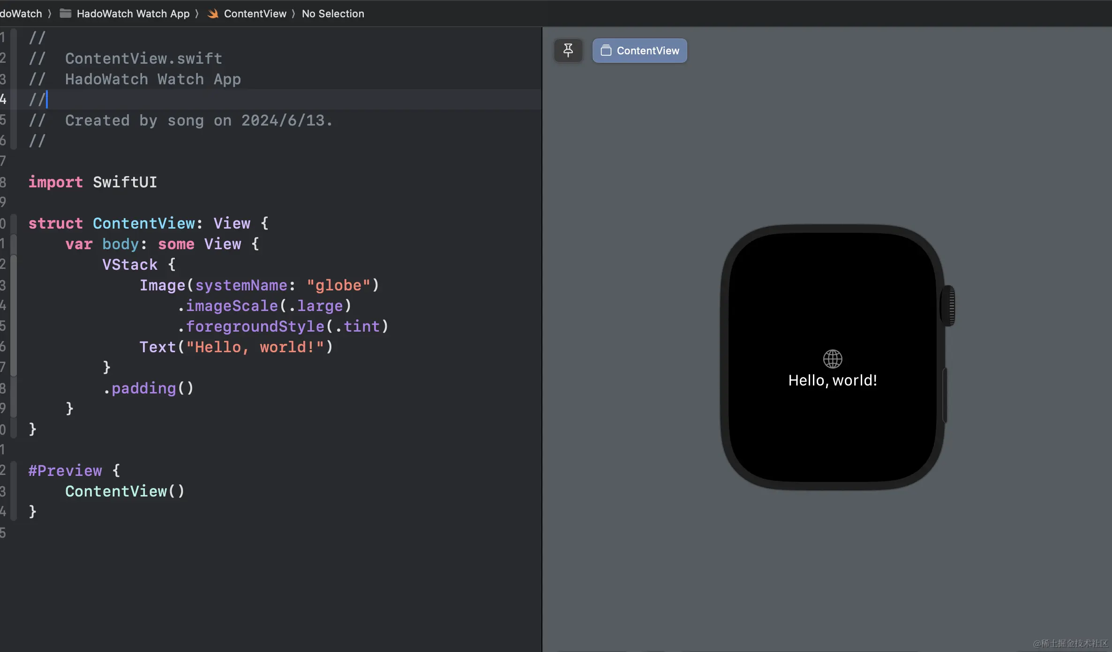Open HadoWatch Watch App breadcrumb menu
1112x652 pixels.
click(x=133, y=14)
